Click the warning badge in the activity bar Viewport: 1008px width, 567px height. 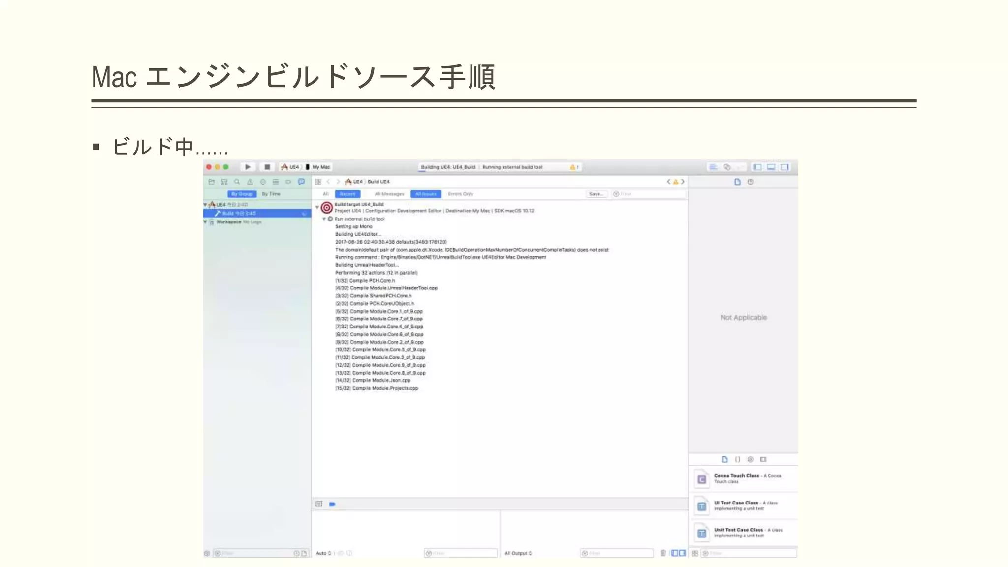[x=574, y=167]
